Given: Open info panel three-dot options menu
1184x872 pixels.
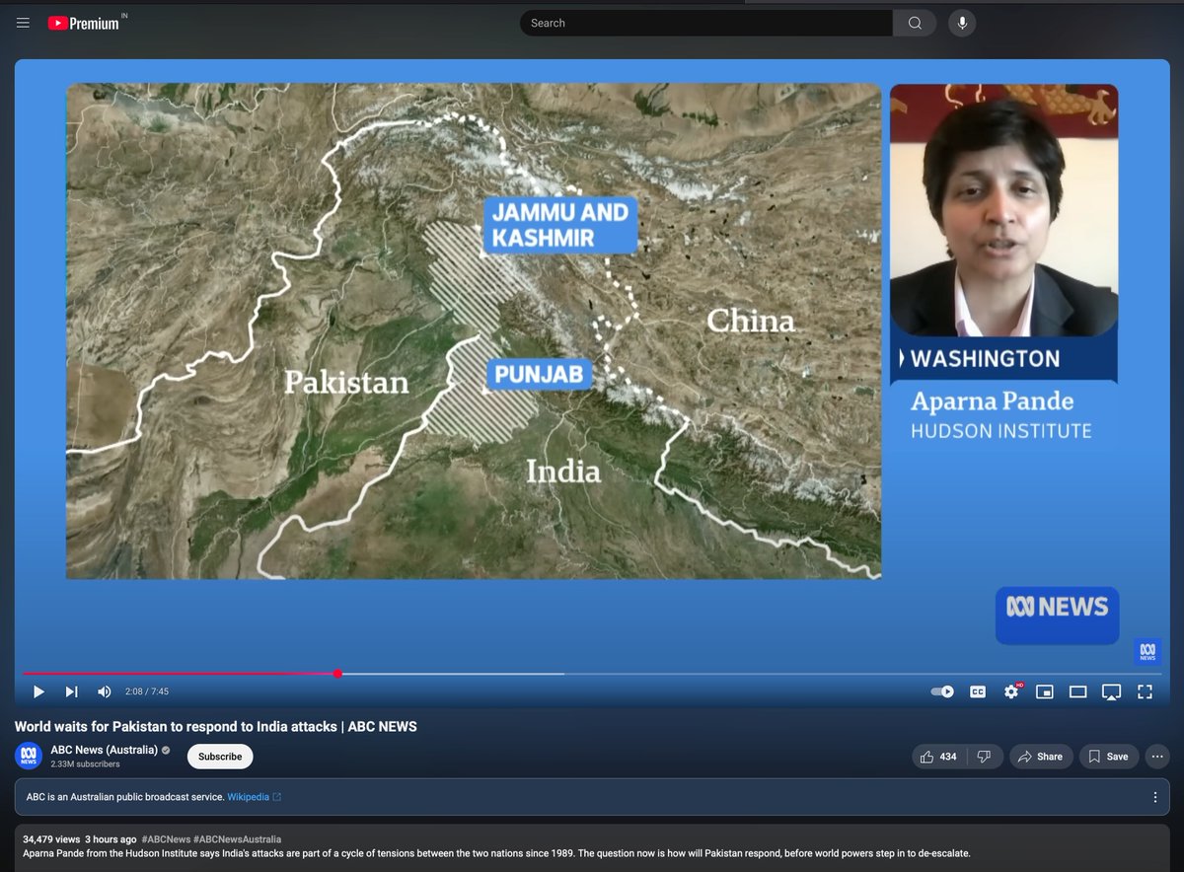Looking at the screenshot, I should coord(1154,797).
